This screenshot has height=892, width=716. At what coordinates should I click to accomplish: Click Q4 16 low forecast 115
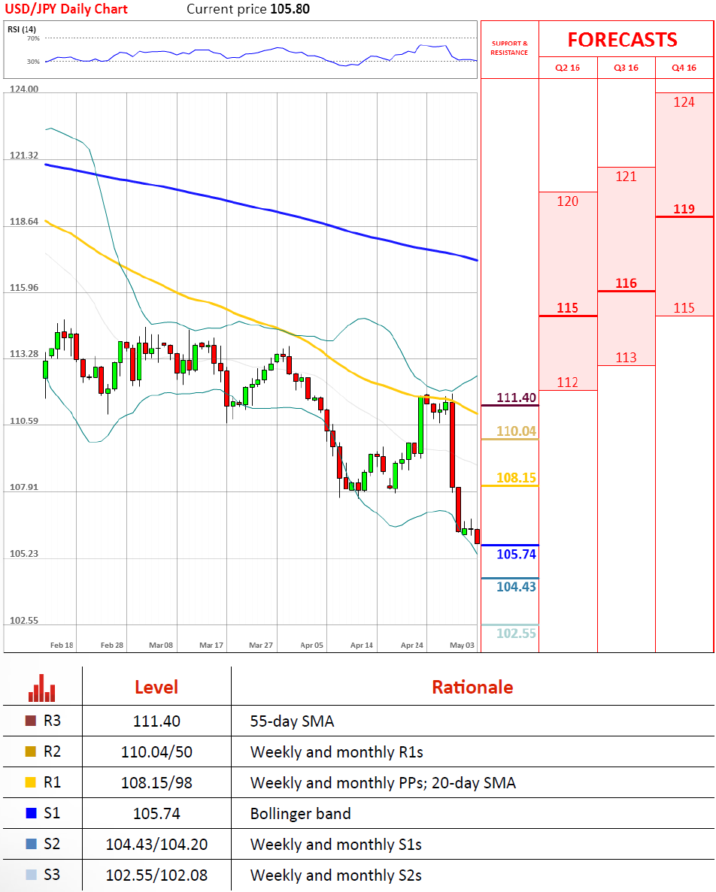point(684,308)
